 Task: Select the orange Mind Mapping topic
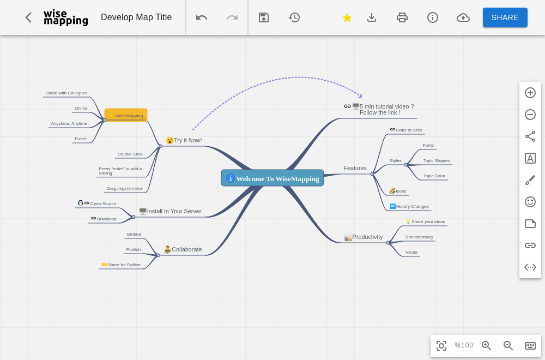pyautogui.click(x=126, y=115)
